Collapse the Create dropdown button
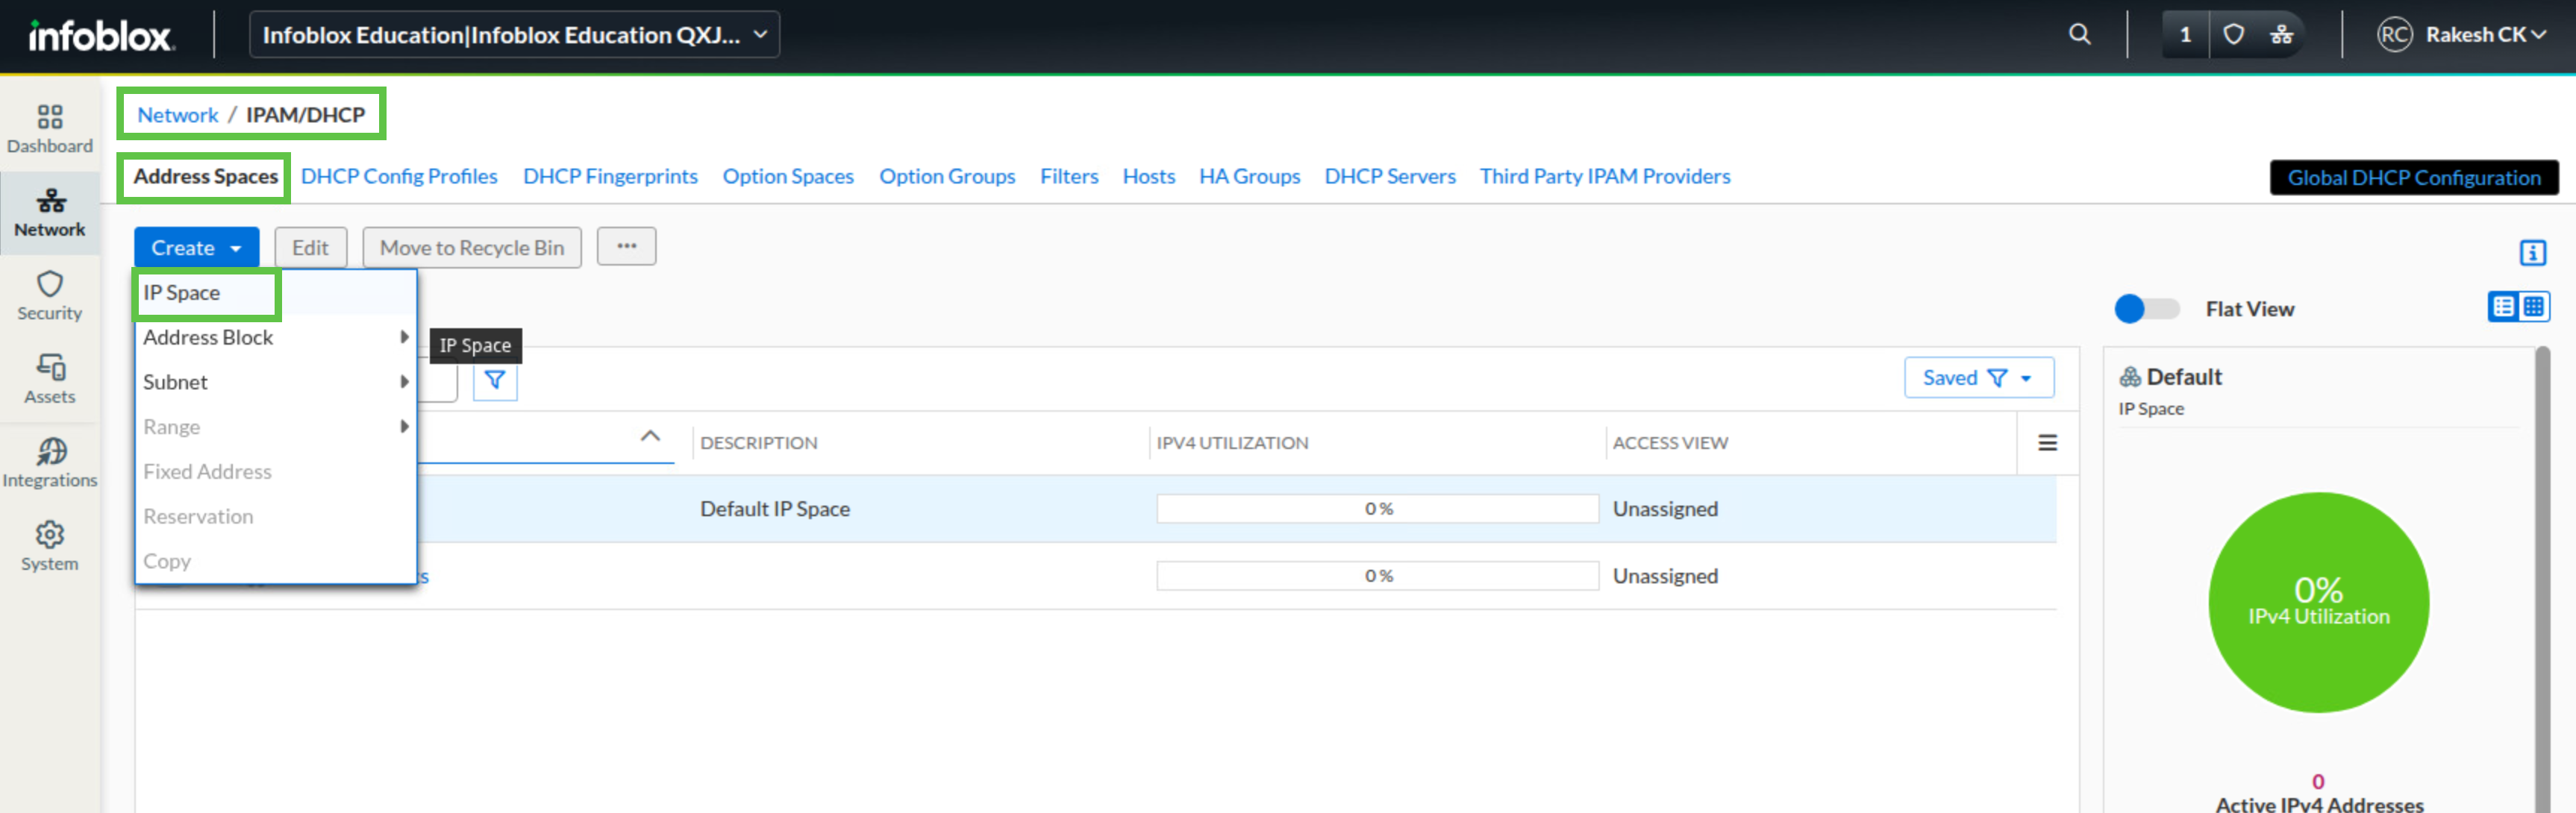Image resolution: width=2576 pixels, height=813 pixels. (196, 247)
